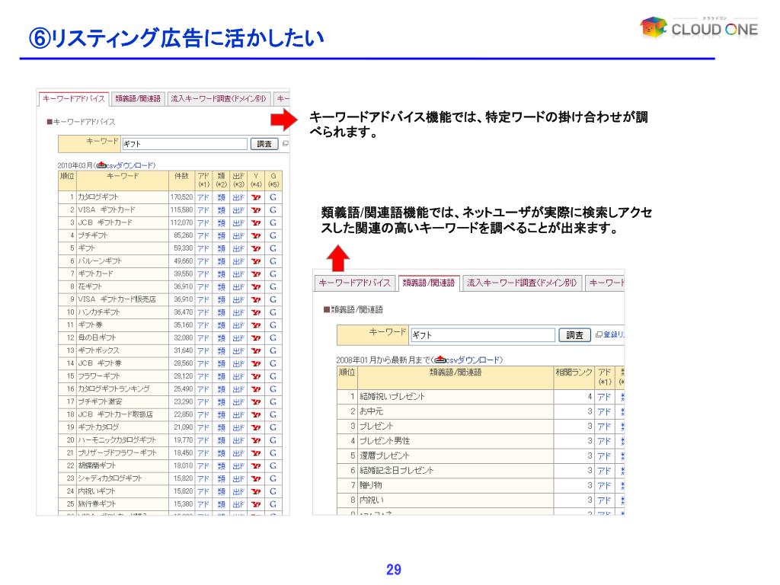Open 流入キーワード調査(ドメイン別) tab in left panel

tap(219, 98)
